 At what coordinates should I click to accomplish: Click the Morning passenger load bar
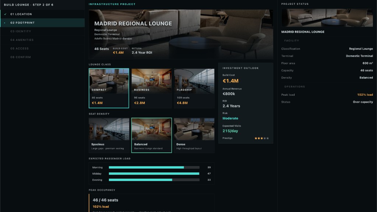tap(154, 167)
